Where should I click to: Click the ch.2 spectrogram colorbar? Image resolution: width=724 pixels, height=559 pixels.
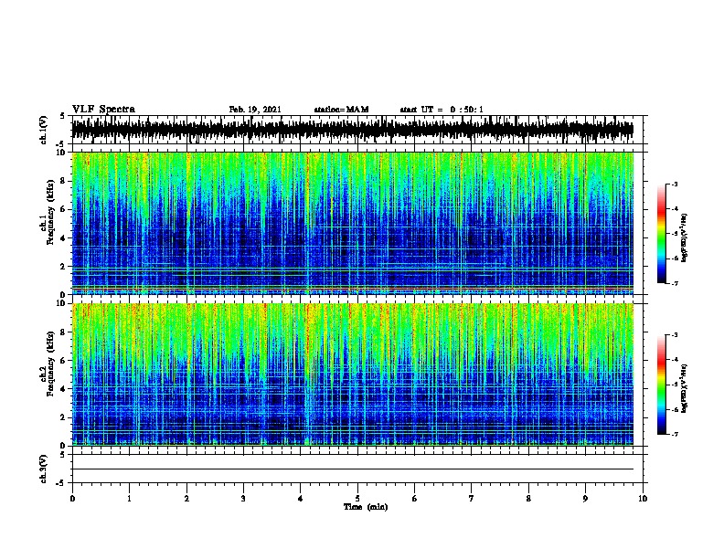(661, 385)
